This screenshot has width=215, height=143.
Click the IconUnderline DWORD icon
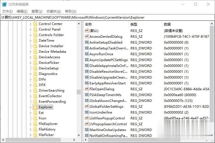click(x=86, y=112)
